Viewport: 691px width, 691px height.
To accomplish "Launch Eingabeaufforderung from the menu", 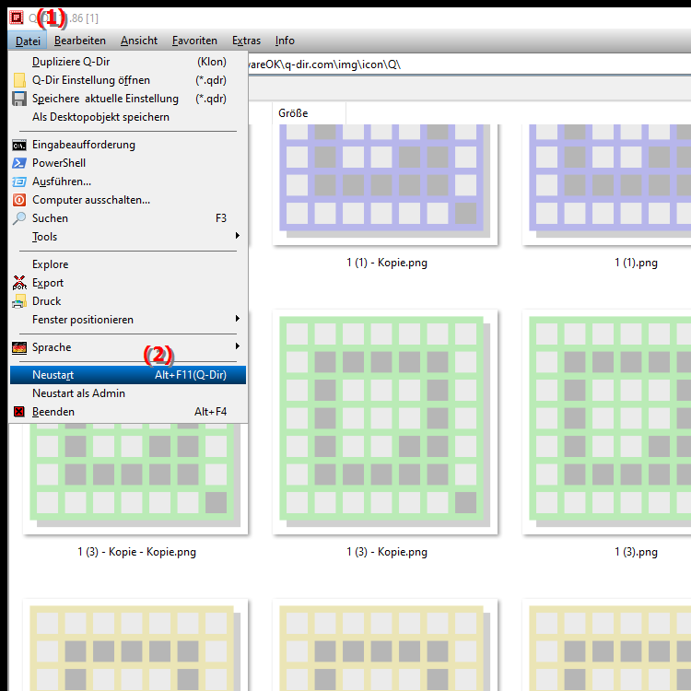I will coord(128,145).
